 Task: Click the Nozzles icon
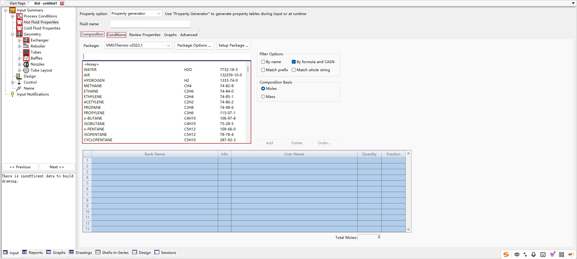tap(26, 64)
